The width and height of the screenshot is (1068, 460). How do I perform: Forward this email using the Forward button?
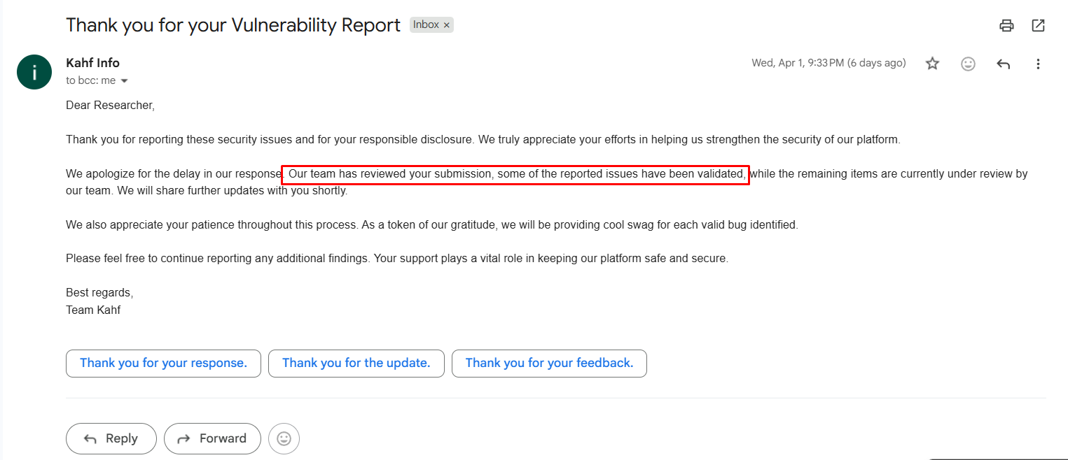pos(212,438)
